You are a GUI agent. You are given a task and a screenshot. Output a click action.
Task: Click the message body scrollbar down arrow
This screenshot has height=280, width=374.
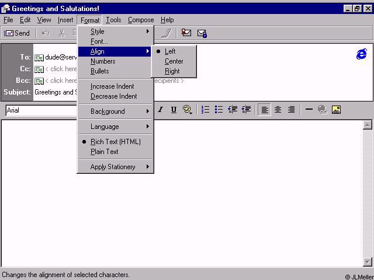click(x=368, y=262)
